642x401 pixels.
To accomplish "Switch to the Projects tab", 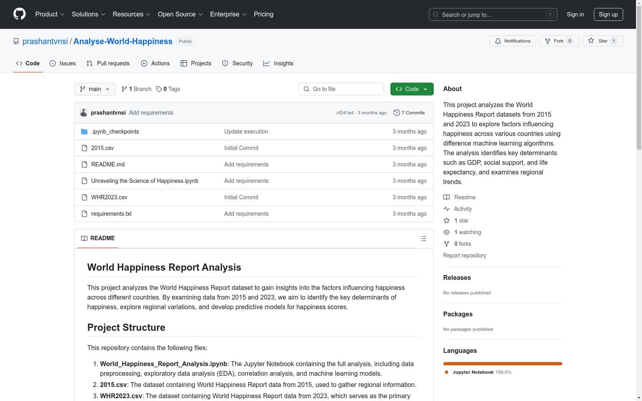I will 196,63.
